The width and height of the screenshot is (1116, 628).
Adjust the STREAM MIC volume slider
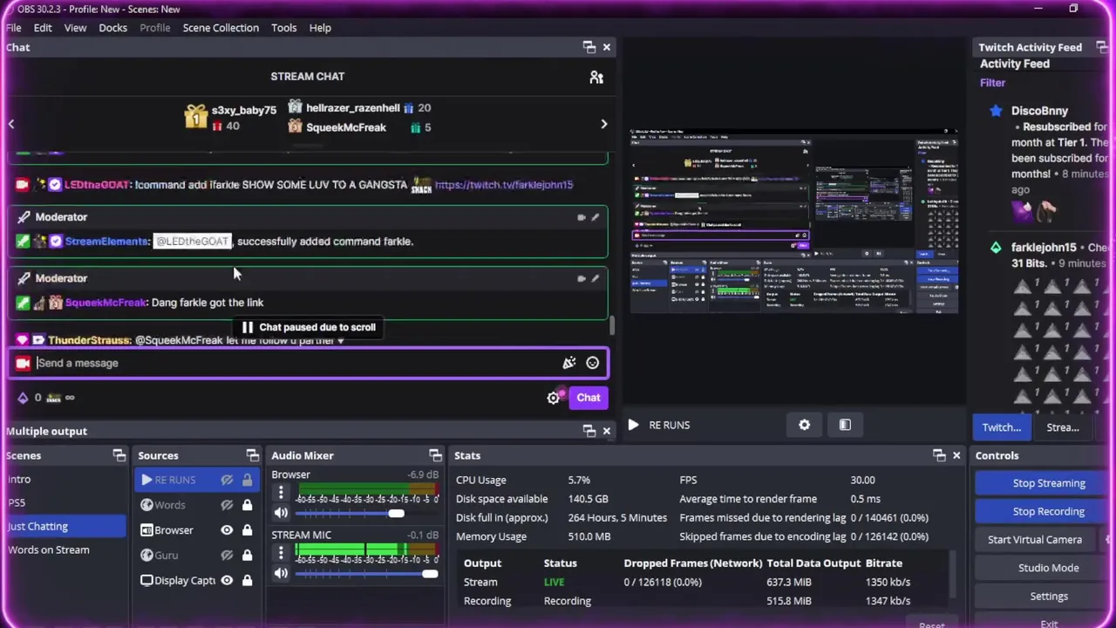click(429, 573)
